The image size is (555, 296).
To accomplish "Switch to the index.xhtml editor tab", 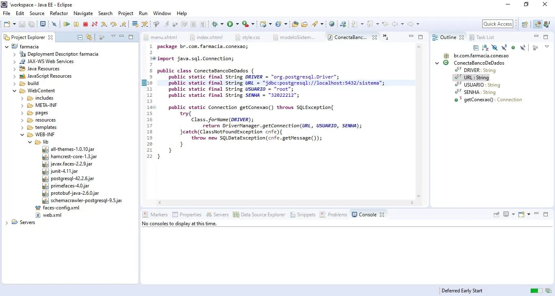I will pos(209,37).
